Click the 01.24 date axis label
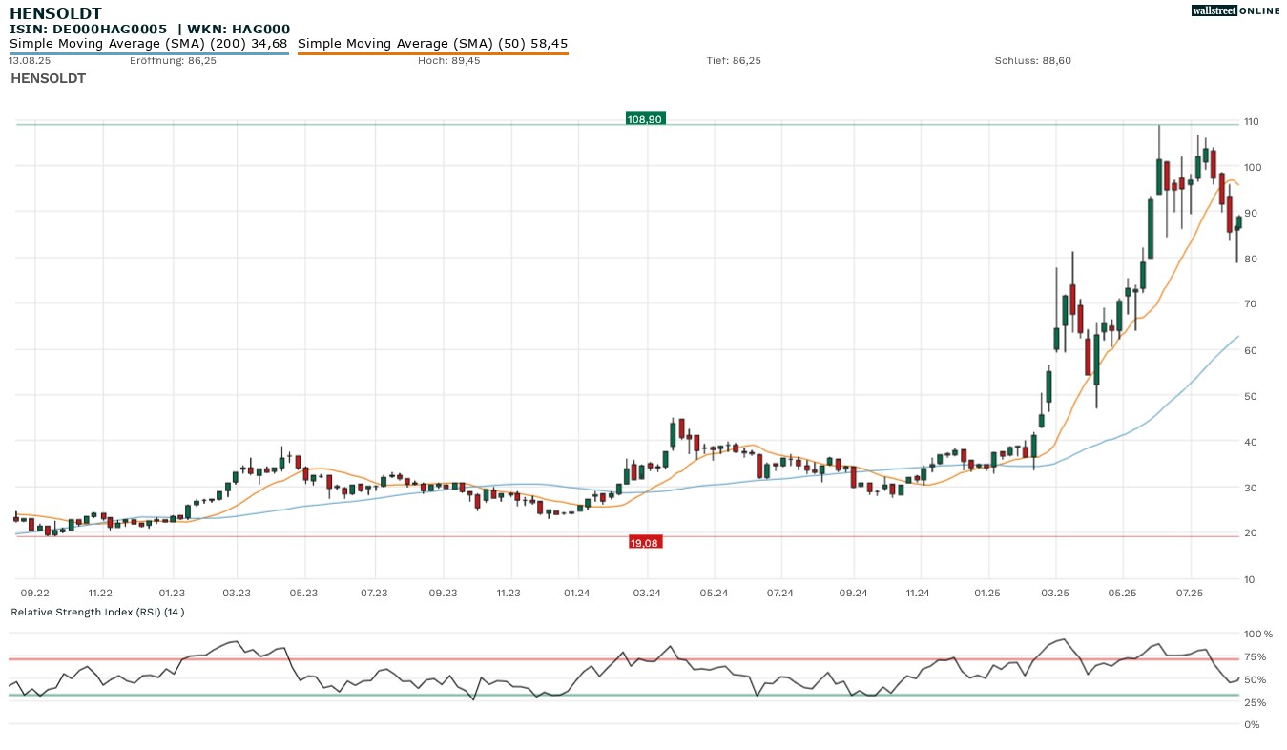The height and width of the screenshot is (750, 1287). click(x=577, y=594)
